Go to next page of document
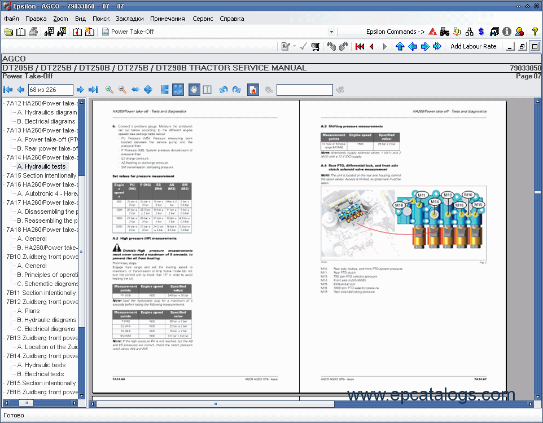This screenshot has width=543, height=423. point(80,90)
